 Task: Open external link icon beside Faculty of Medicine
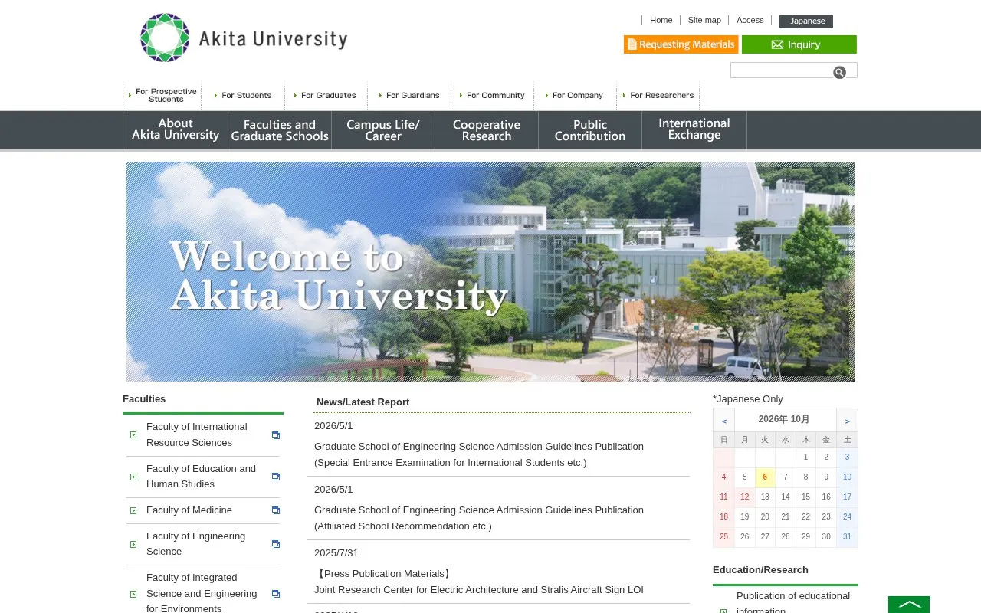coord(276,510)
